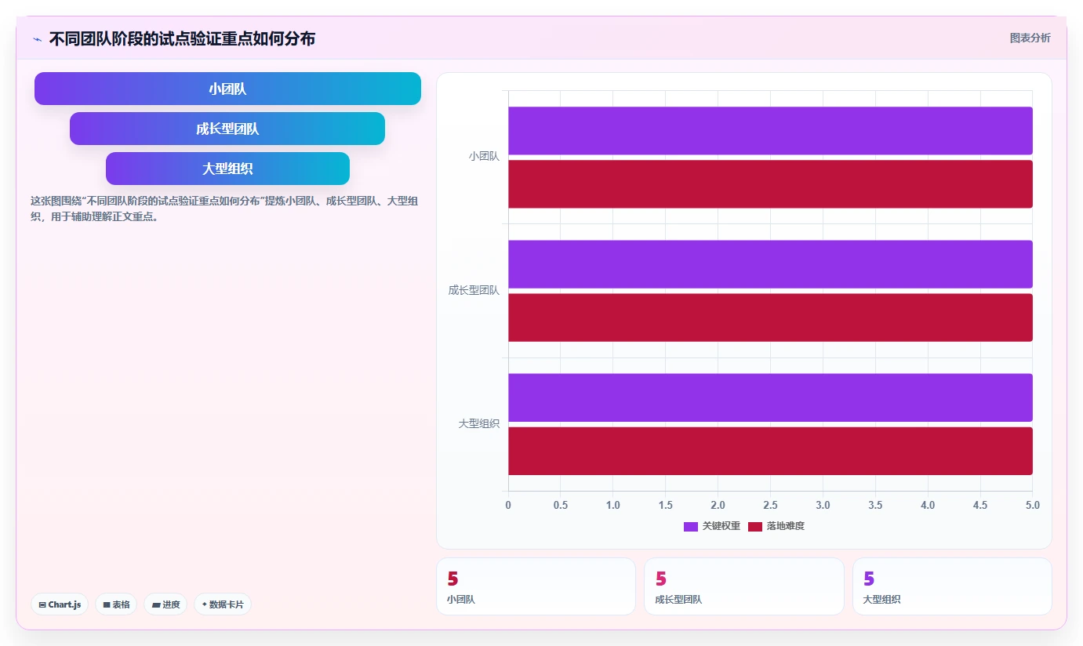Select the 进度 tag chip
The image size is (1083, 646).
tap(165, 604)
